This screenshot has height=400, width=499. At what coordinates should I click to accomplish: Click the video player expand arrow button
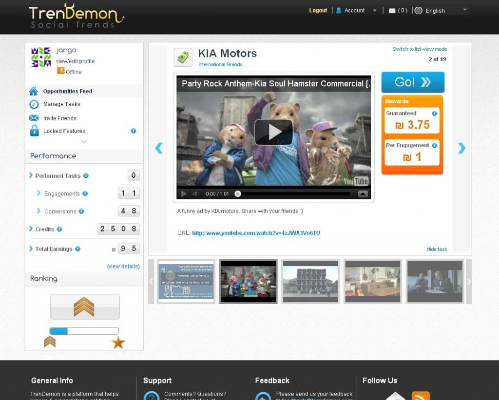(x=363, y=194)
